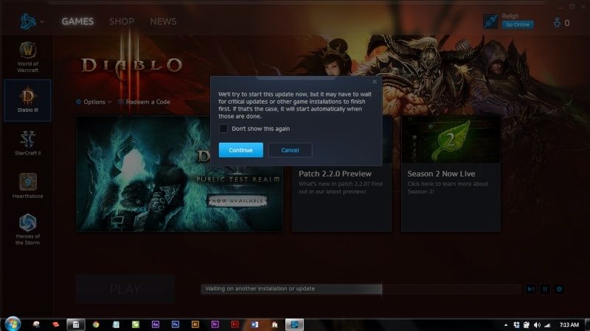Tick the Don't show this again checkbox
The image size is (590, 331).
223,129
